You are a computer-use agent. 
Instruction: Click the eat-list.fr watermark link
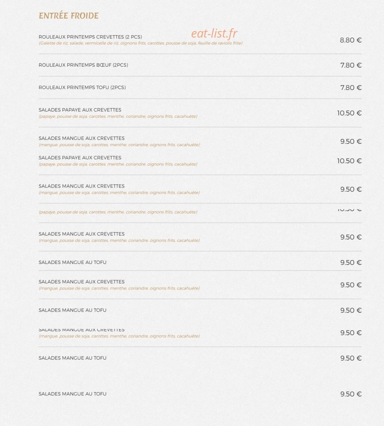214,33
